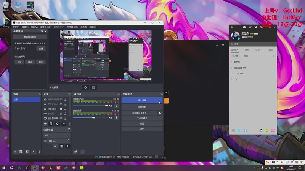The image size is (305, 171).
Task: Open 来源 toolbar three-dot overflow menu
Action: click(x=70, y=124)
